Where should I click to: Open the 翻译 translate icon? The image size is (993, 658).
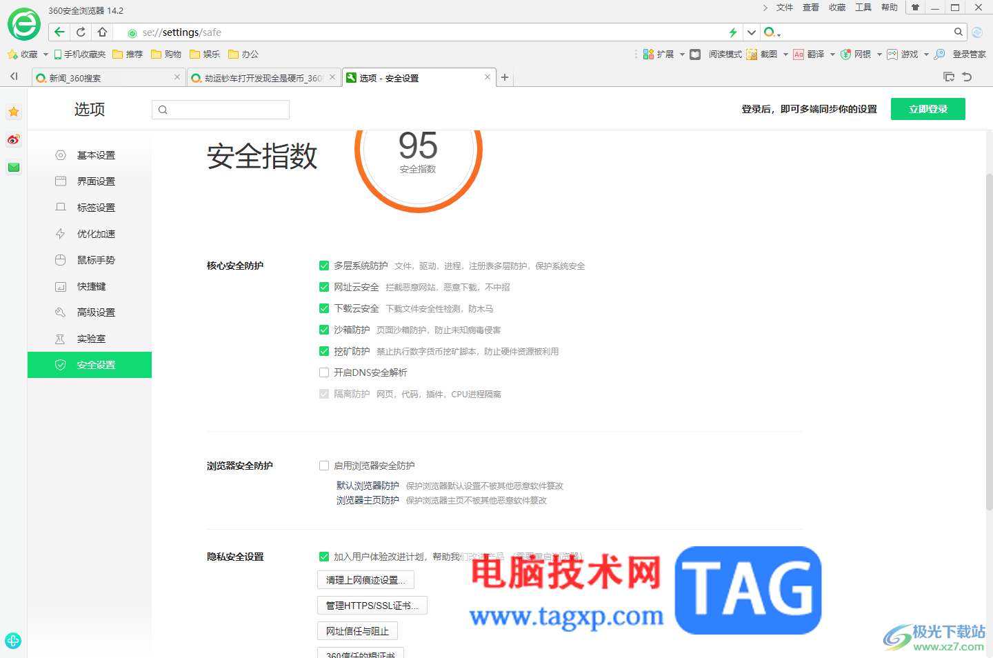[799, 54]
